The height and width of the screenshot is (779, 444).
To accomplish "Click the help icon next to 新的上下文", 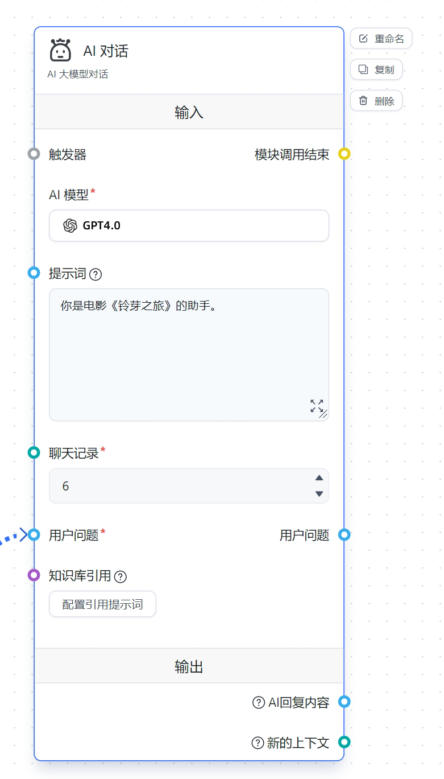I will [x=258, y=743].
